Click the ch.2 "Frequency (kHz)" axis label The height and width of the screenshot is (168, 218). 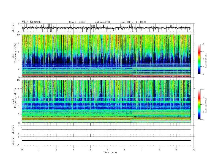(x=15, y=98)
